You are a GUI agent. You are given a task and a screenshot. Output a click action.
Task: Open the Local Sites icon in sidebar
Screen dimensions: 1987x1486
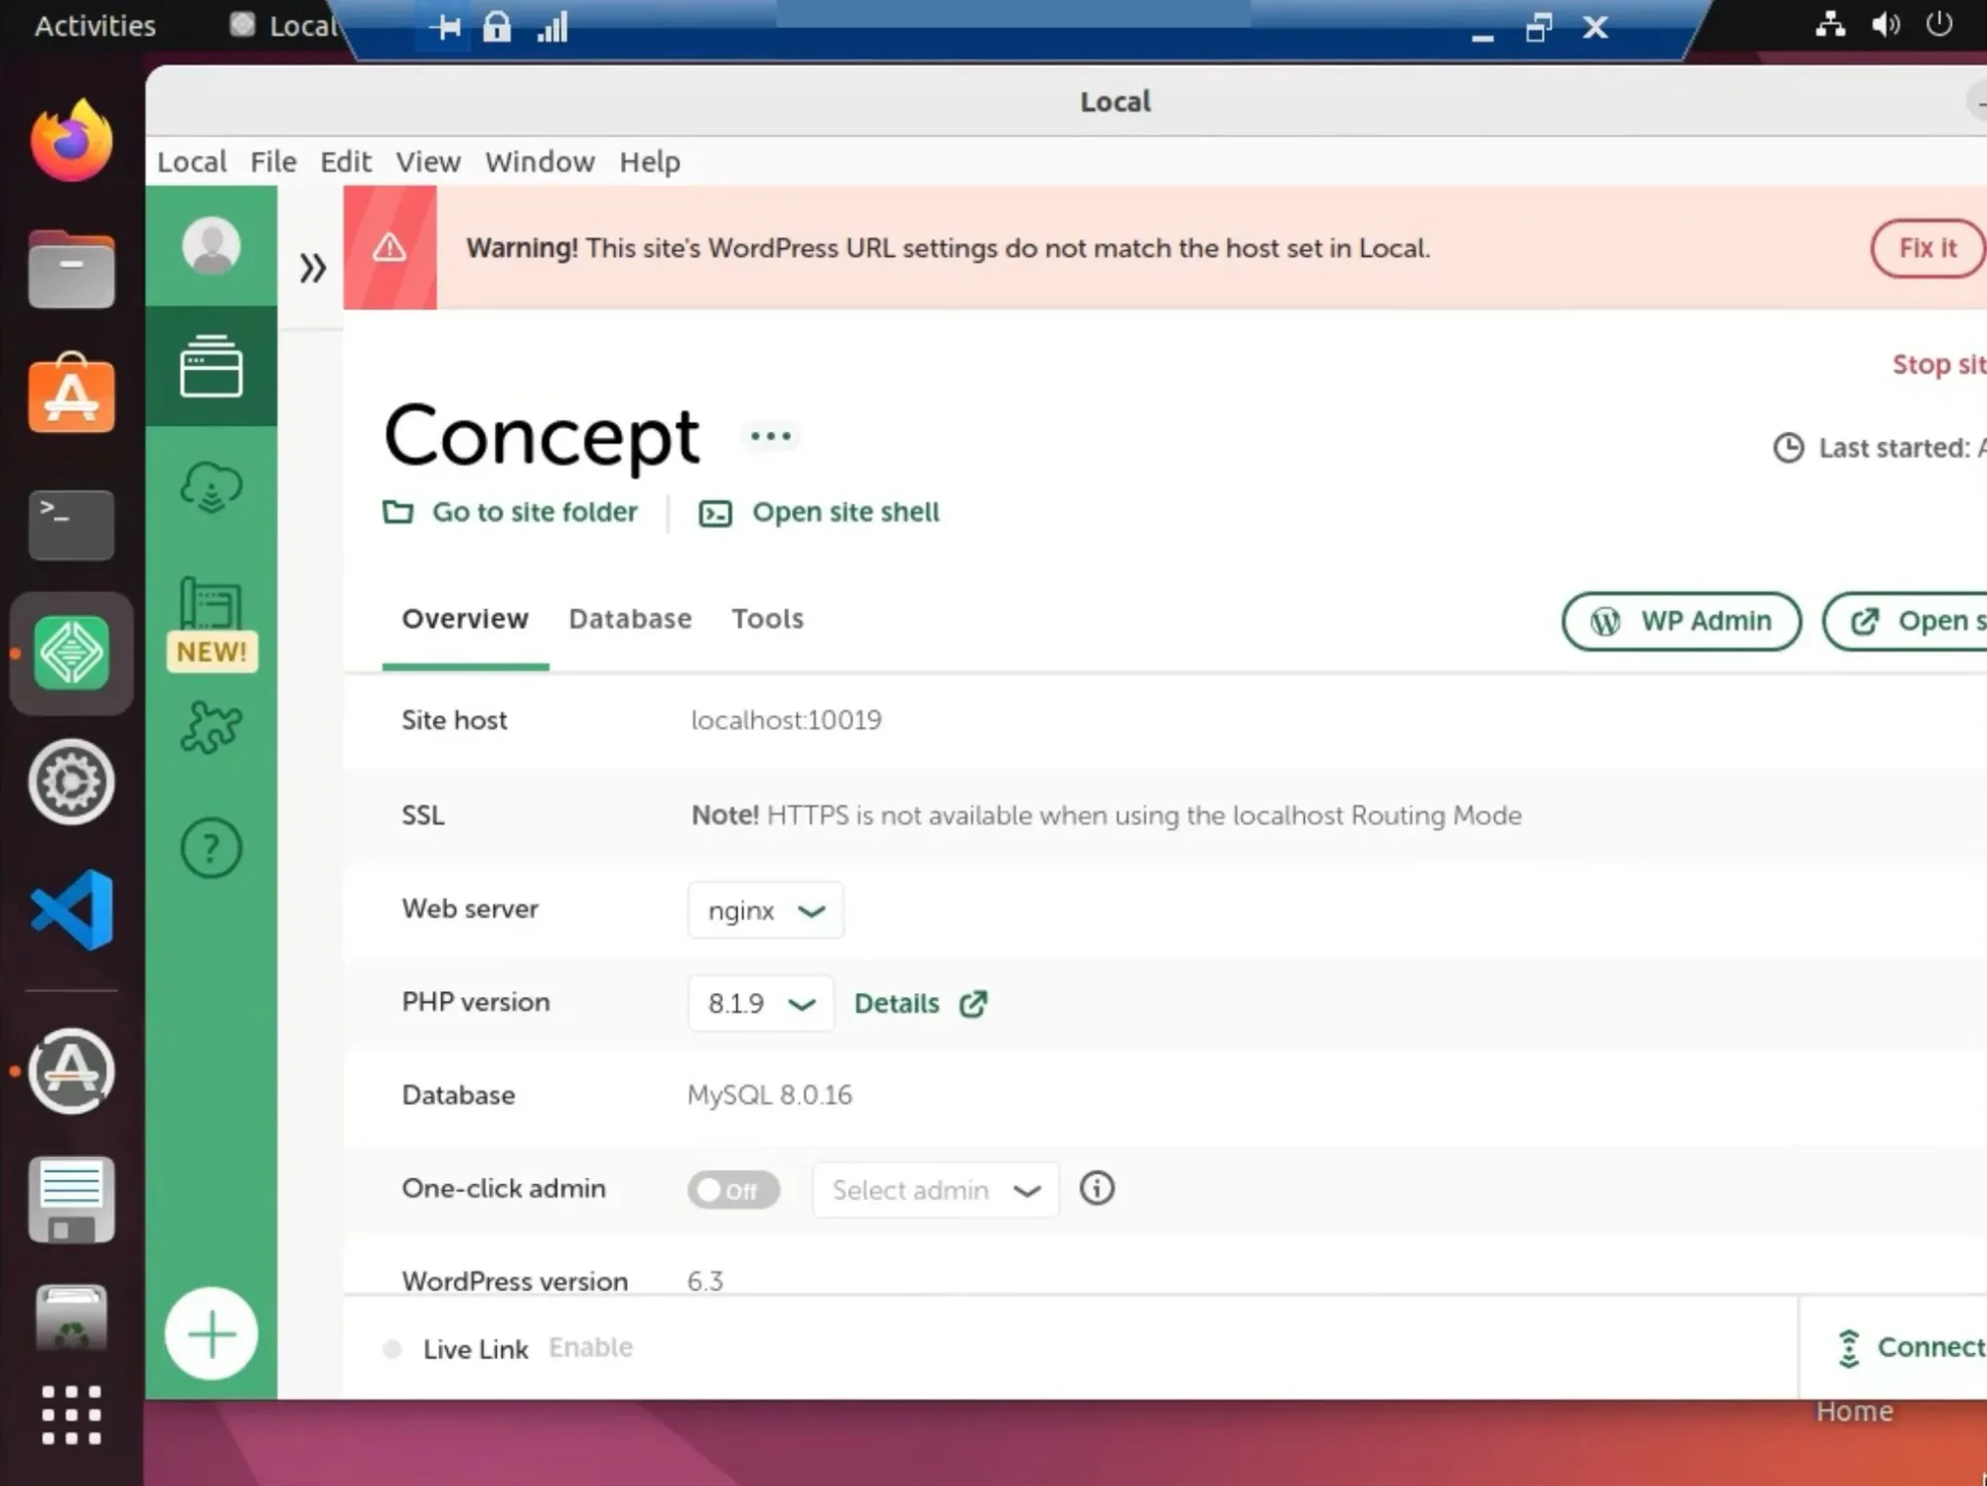(x=211, y=367)
